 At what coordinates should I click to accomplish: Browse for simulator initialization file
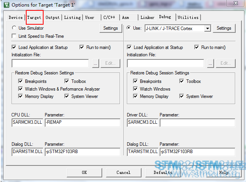(95, 63)
